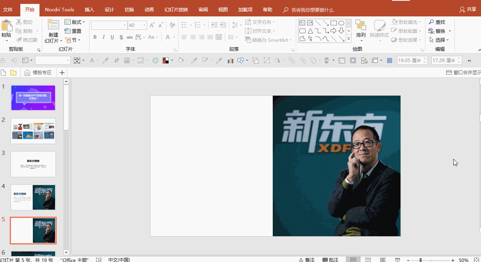Image resolution: width=481 pixels, height=262 pixels.
Task: Click the Paste (粘贴) clipboard icon
Action: coord(7,27)
